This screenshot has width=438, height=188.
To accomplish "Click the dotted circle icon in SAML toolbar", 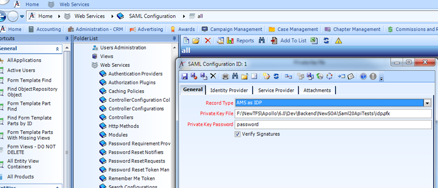I will [x=330, y=76].
